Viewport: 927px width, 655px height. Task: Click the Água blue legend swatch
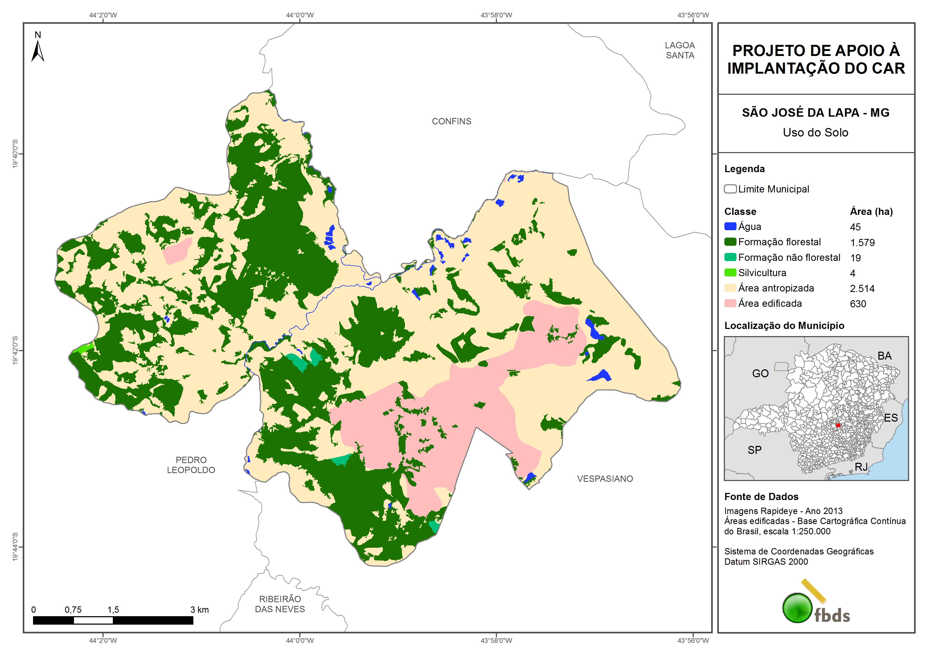pyautogui.click(x=730, y=227)
